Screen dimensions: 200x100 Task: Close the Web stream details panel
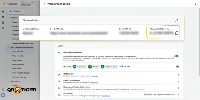pyautogui.click(x=44, y=4)
